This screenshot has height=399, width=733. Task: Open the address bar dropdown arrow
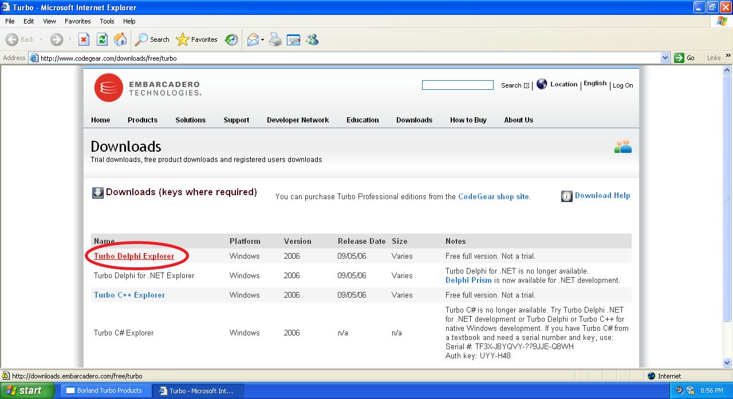click(x=665, y=58)
